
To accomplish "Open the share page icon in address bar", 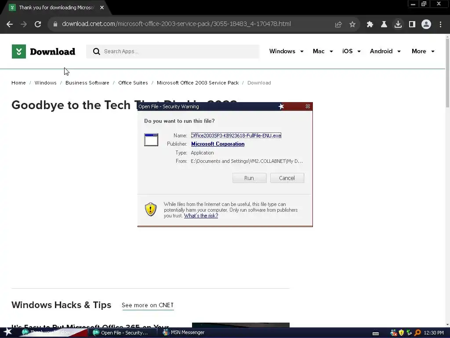I will [338, 25].
